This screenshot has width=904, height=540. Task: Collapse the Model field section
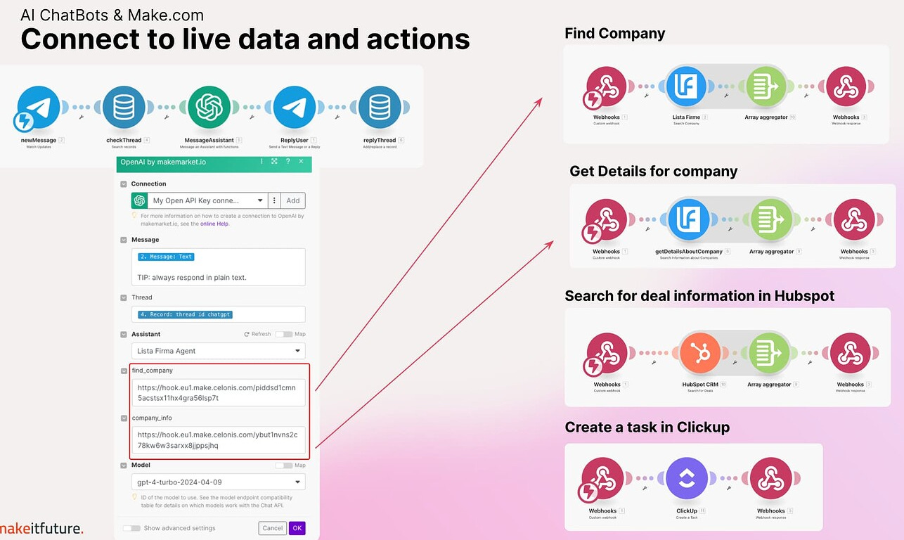124,465
